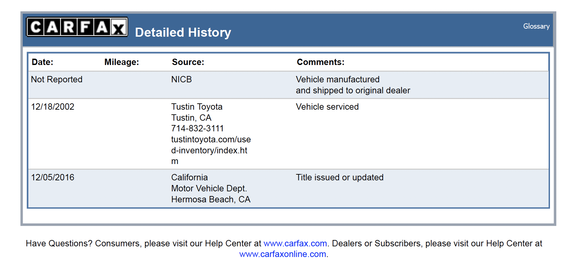The image size is (578, 264).
Task: Click the Detailed History heading
Action: tap(183, 32)
